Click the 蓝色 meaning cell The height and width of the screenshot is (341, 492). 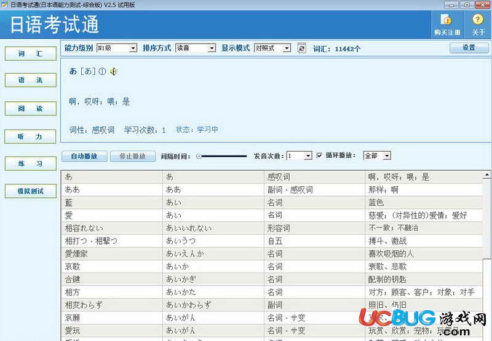pos(424,203)
